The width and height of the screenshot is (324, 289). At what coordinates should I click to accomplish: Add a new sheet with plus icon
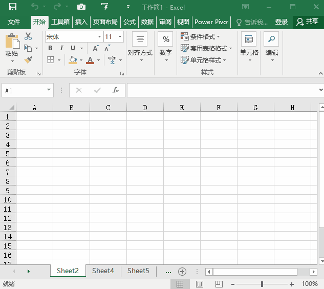tap(182, 271)
